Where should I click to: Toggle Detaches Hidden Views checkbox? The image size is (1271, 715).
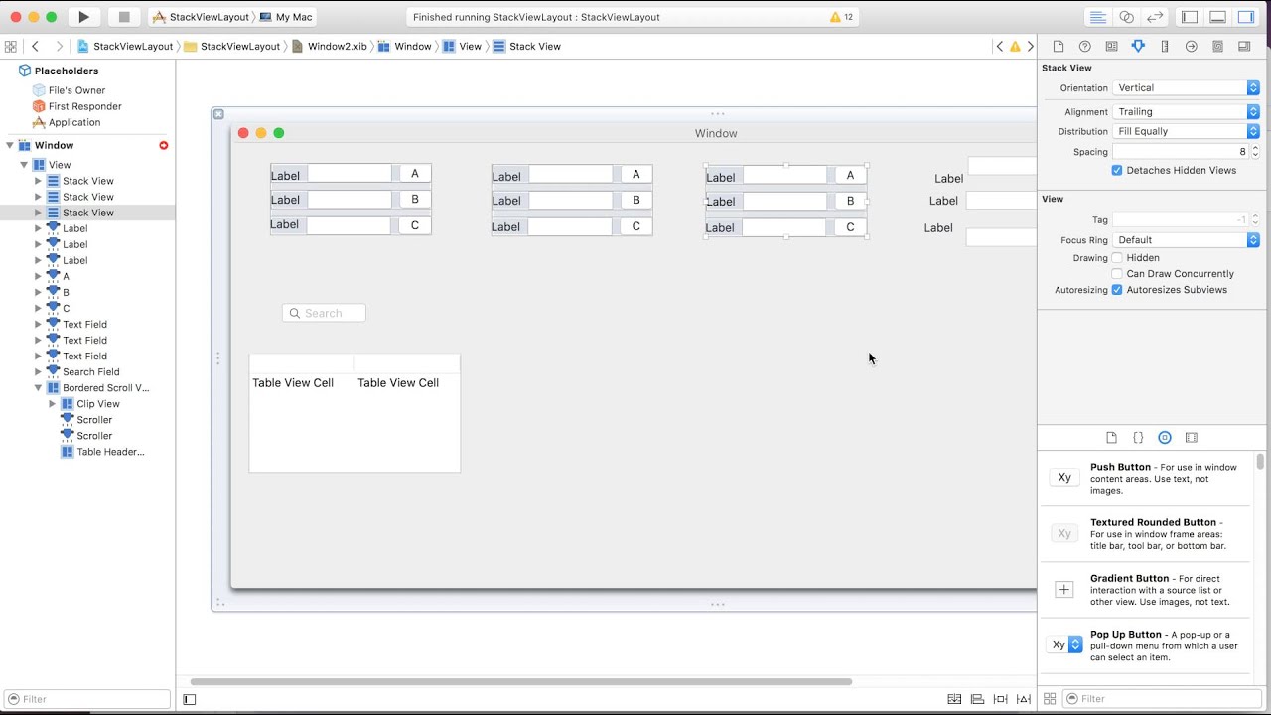1117,171
